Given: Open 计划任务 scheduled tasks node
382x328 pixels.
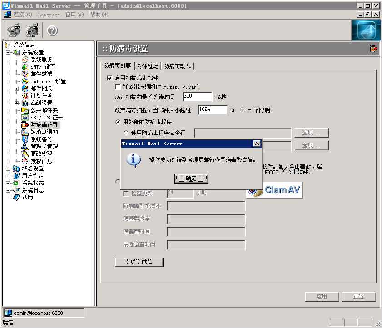Looking at the screenshot, I should coord(41,96).
